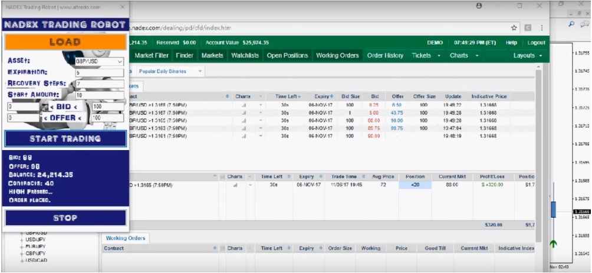
Task: Expand the USD/CAD tree node
Action: 22,260
